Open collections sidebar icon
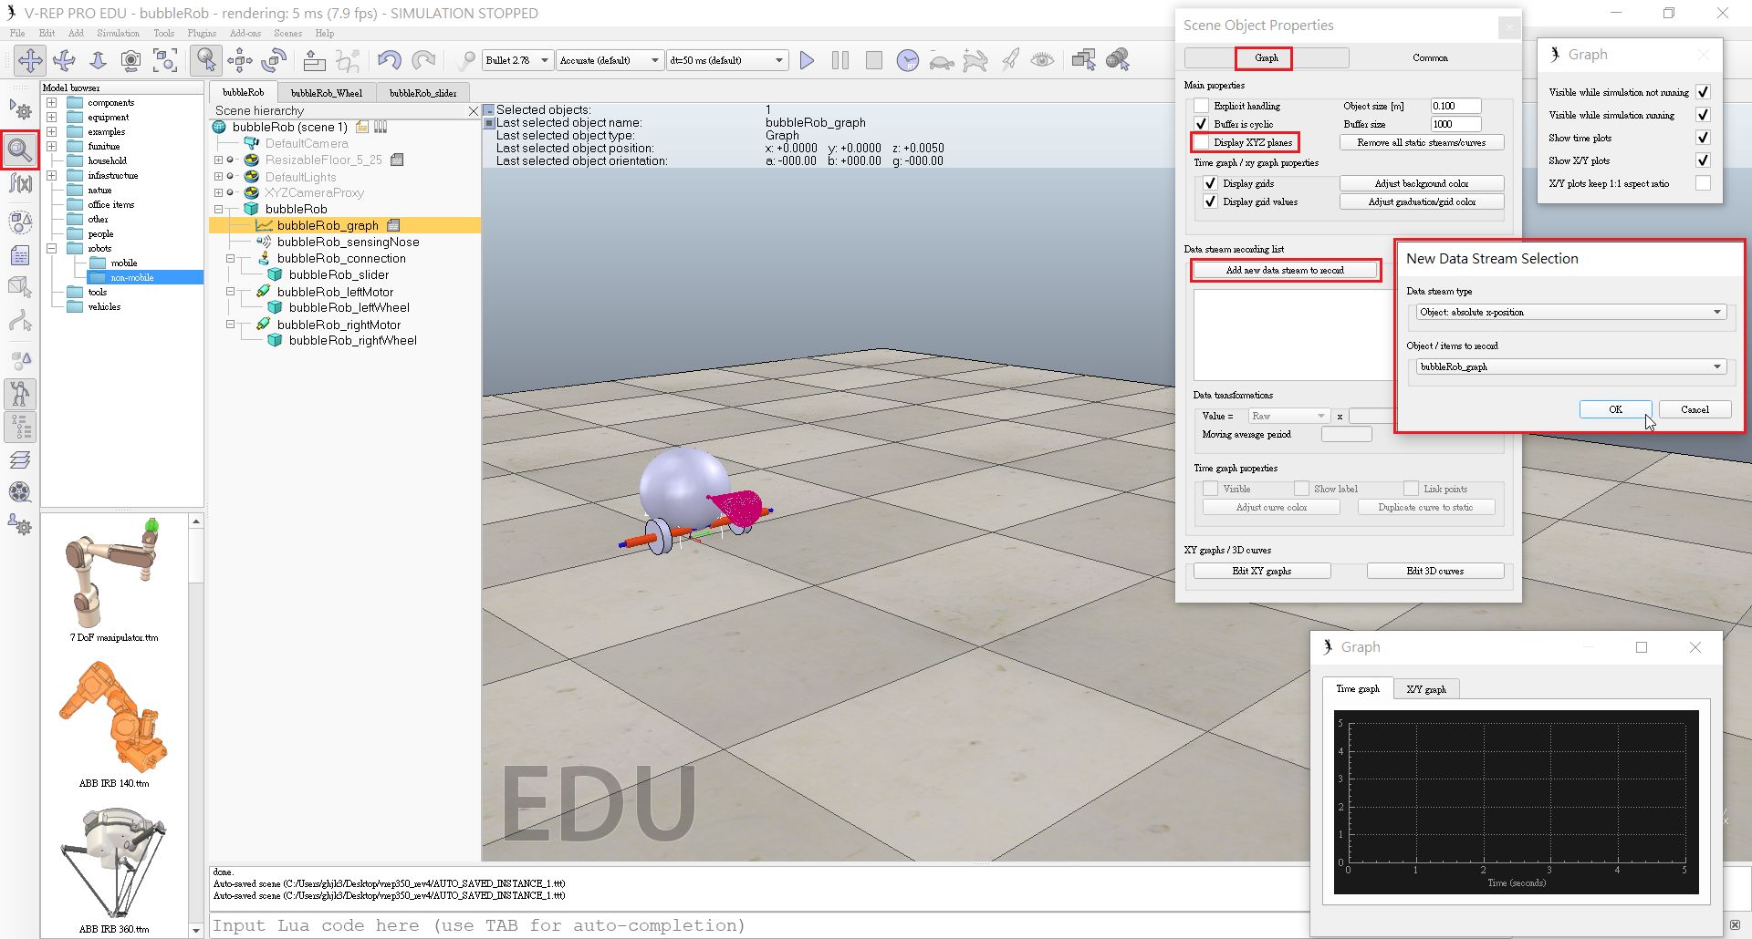This screenshot has width=1752, height=939. pos(20,222)
